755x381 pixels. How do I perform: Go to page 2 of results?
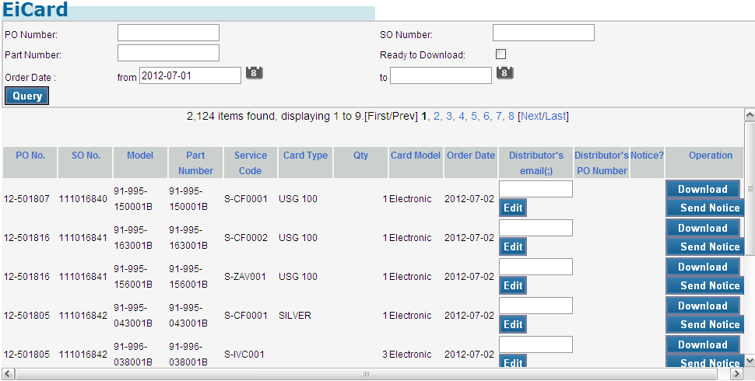(437, 116)
